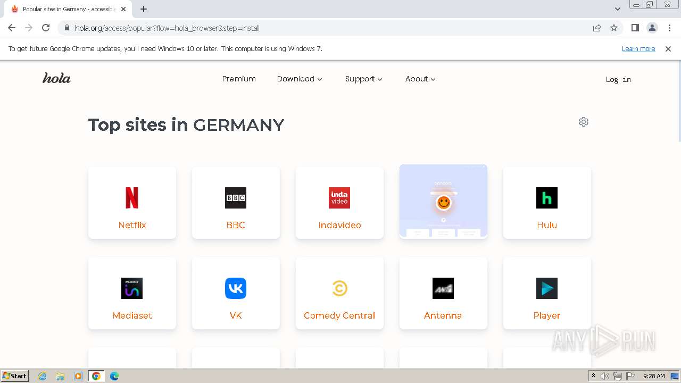Click the Action Center flag icon
681x383 pixels.
coord(630,376)
